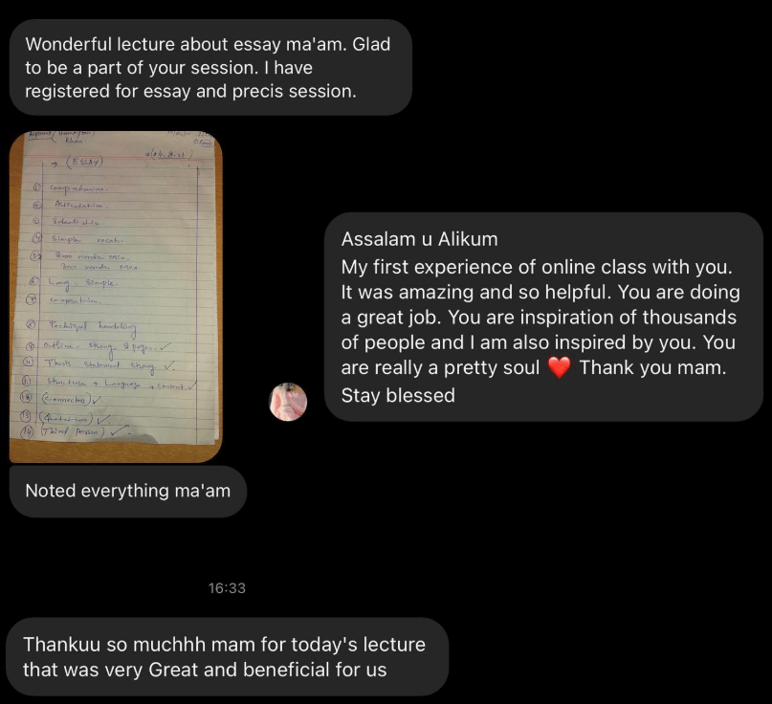Click the checkmark beside "Connectors" in the notes
The width and height of the screenshot is (772, 704).
point(98,400)
